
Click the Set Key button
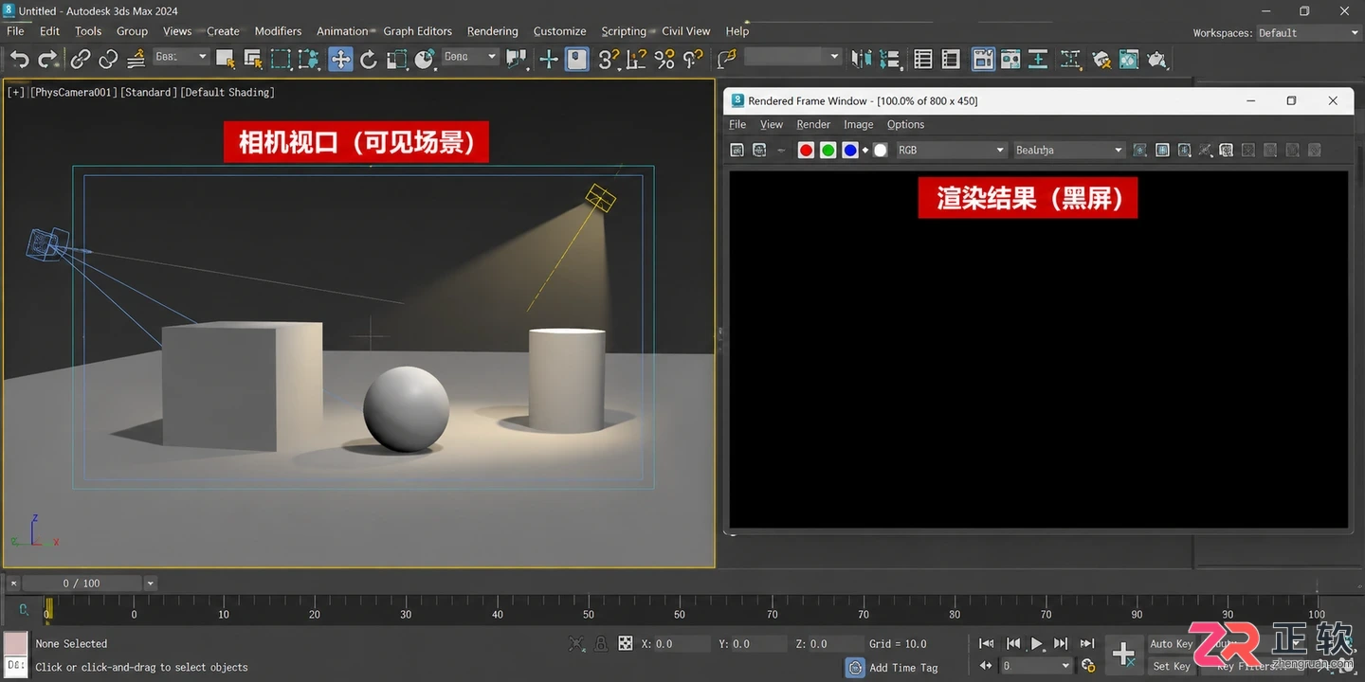point(1172,666)
